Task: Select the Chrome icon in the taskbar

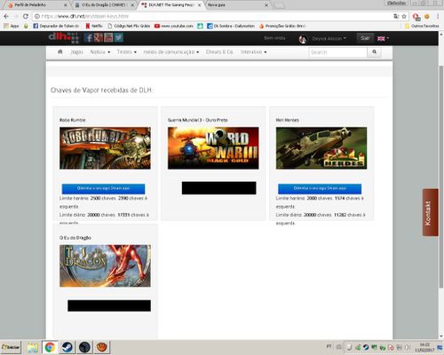Action: coord(50,347)
